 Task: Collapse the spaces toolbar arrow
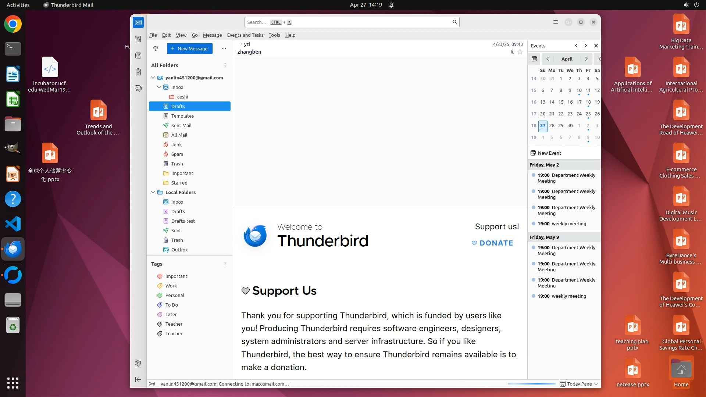point(138,379)
